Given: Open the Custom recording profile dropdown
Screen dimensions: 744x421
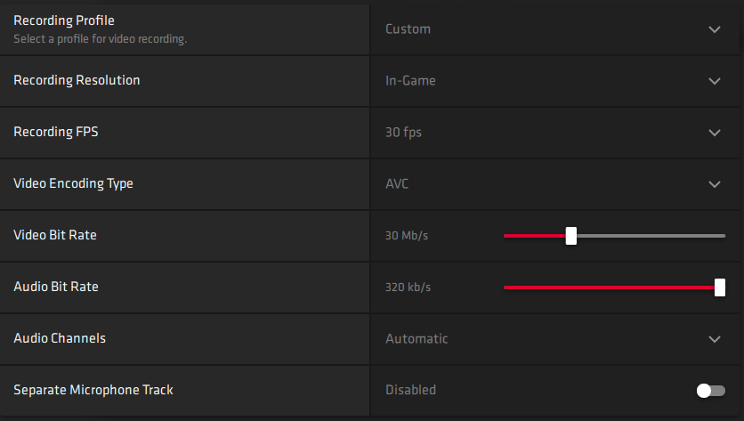Looking at the screenshot, I should tap(554, 29).
